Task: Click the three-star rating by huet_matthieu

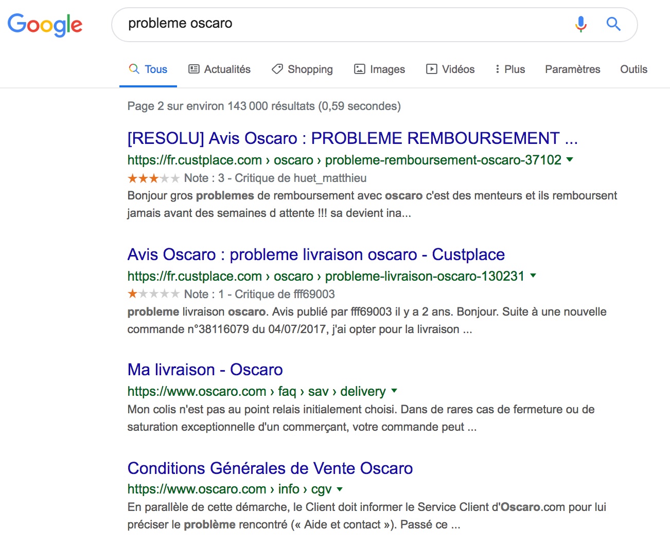Action: pos(153,178)
